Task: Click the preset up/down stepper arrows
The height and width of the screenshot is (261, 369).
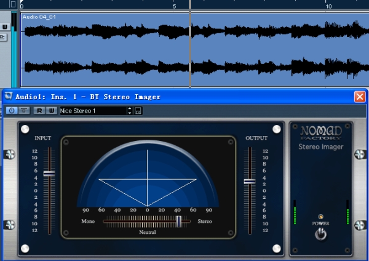Action: (x=130, y=111)
